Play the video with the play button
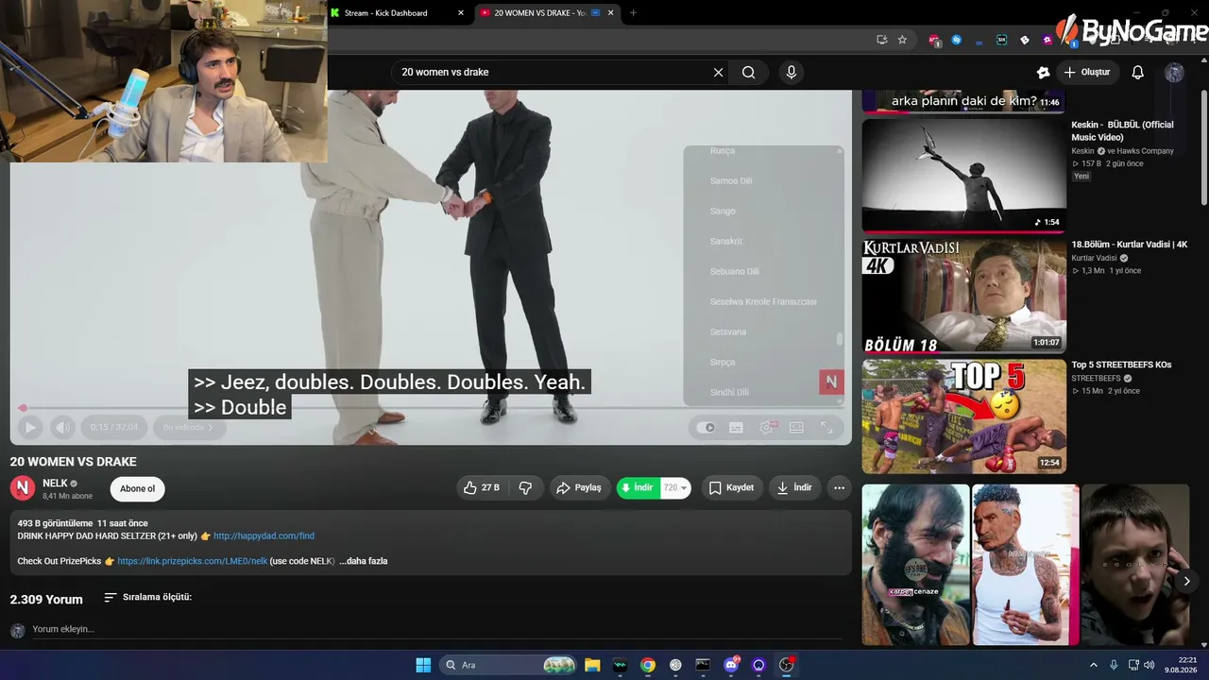The height and width of the screenshot is (680, 1209). point(30,428)
